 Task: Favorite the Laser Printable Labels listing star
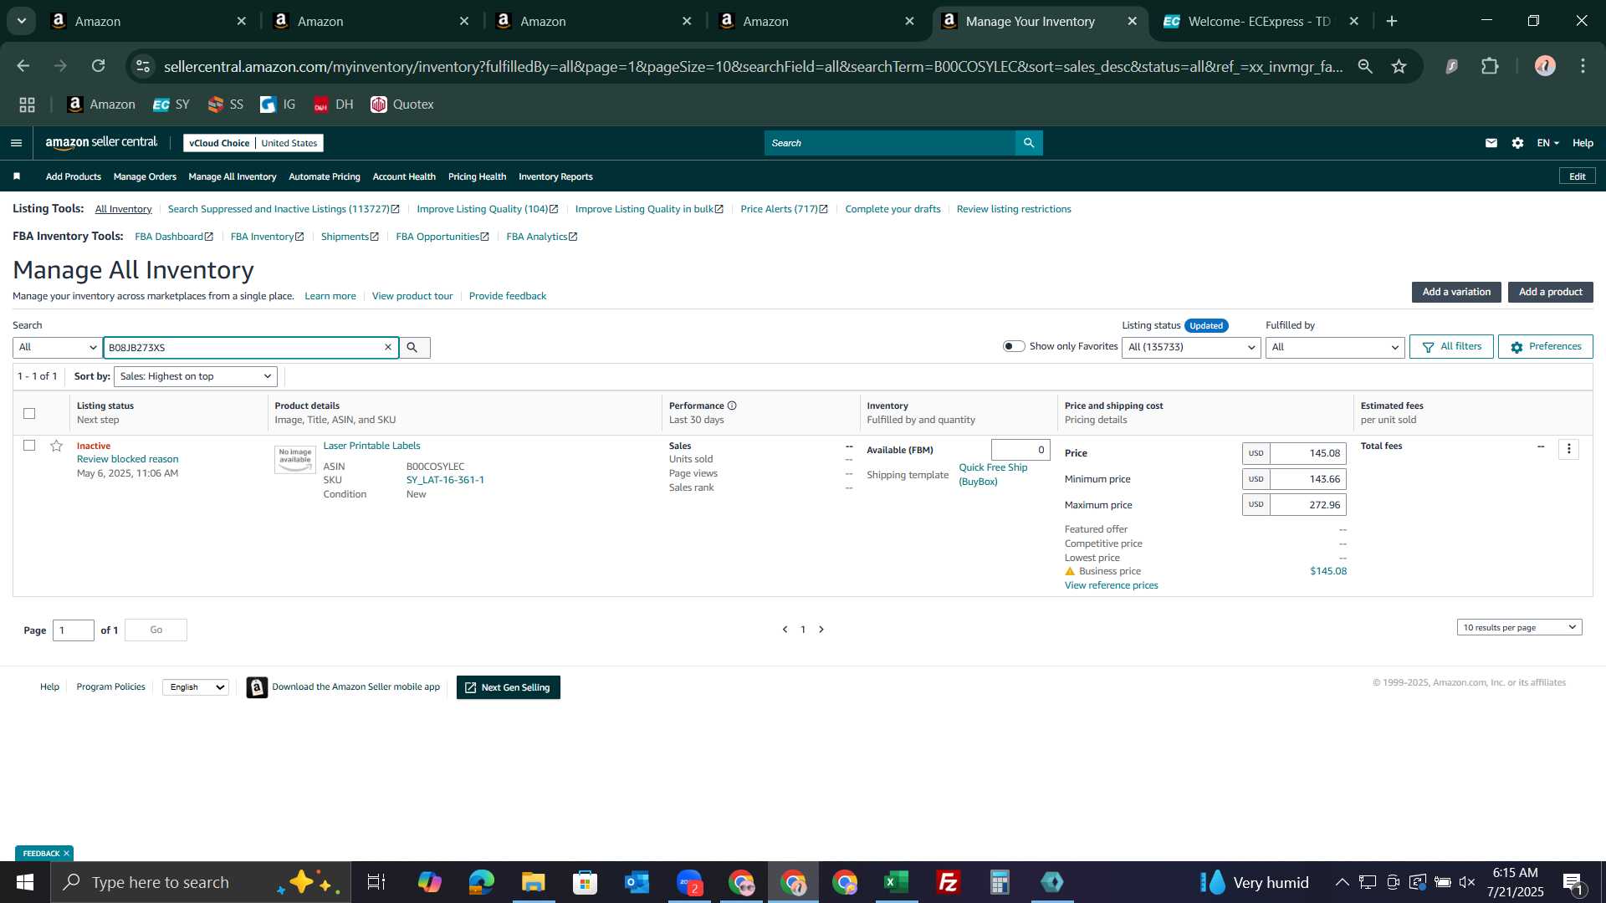56,446
